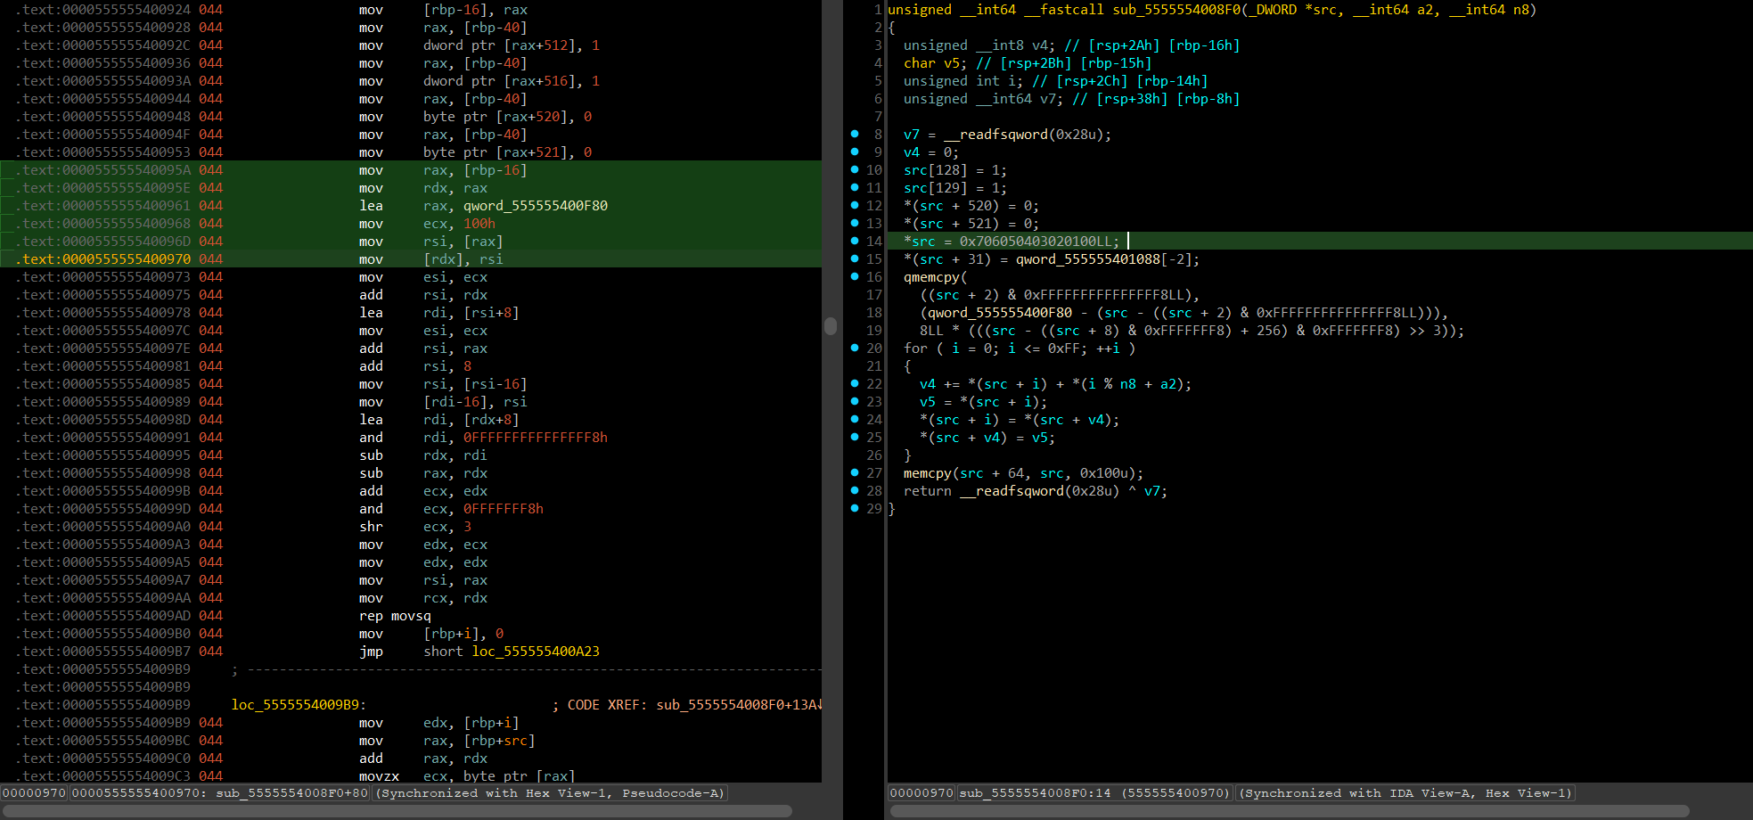Select 'mov rax, [rbp+src]' instruction
1753x820 pixels.
pyautogui.click(x=446, y=741)
